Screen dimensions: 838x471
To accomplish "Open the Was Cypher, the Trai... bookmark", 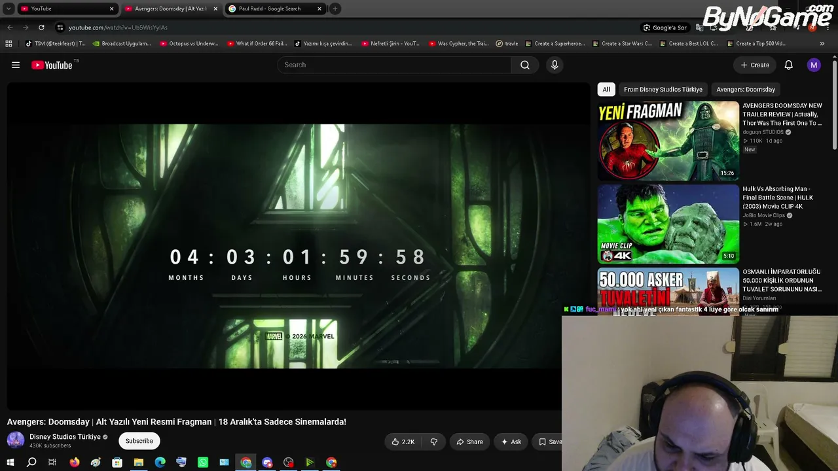I will (459, 44).
